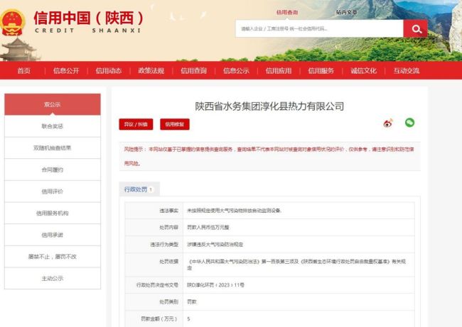Open 政策法规 in the navigation bar
462x327 pixels.
[x=151, y=70]
